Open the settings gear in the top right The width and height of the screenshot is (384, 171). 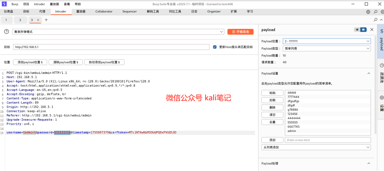pyautogui.click(x=382, y=11)
